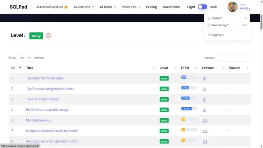Remove the easy level filter with red X
This screenshot has height=148, width=263.
tap(48, 36)
